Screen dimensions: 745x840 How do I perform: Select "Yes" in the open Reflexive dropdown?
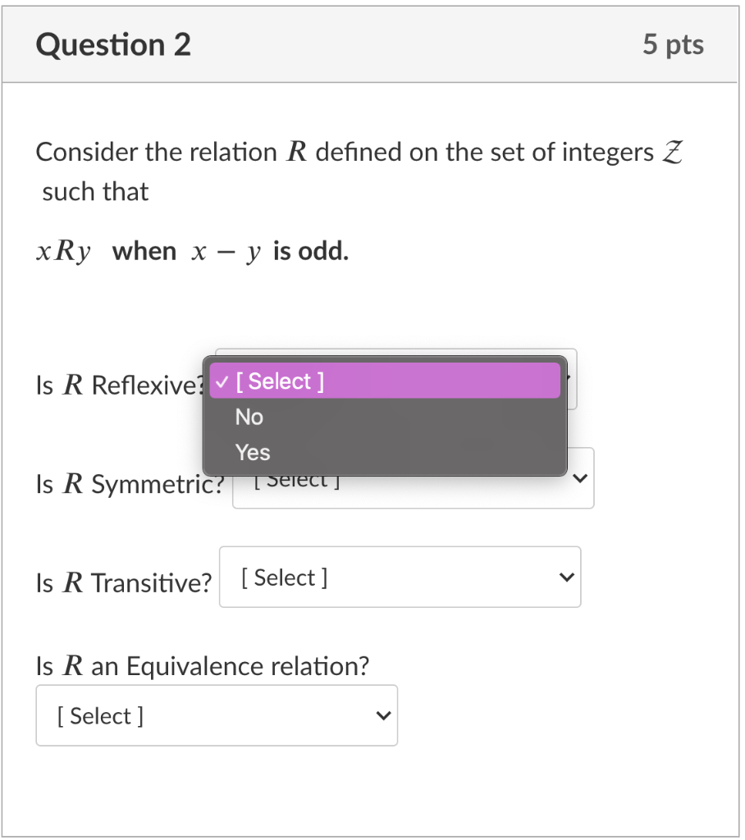[x=252, y=452]
